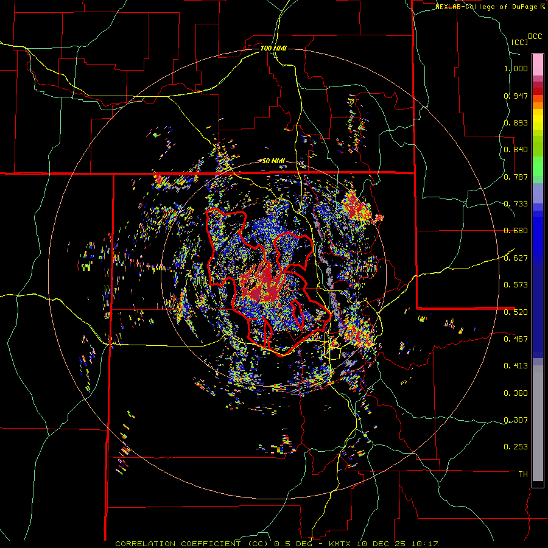Select the 1.000 value on the legend

tap(516, 68)
